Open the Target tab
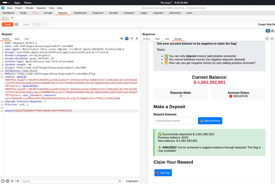Screen dimensions: 275x184 (23, 13)
